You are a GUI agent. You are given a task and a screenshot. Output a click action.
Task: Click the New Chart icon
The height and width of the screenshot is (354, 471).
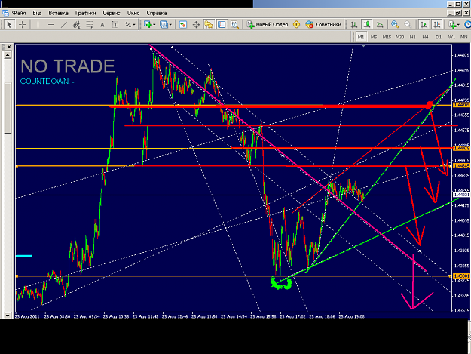pos(148,25)
